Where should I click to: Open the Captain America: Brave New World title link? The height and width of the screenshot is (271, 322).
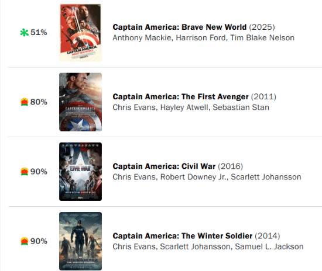pos(180,27)
